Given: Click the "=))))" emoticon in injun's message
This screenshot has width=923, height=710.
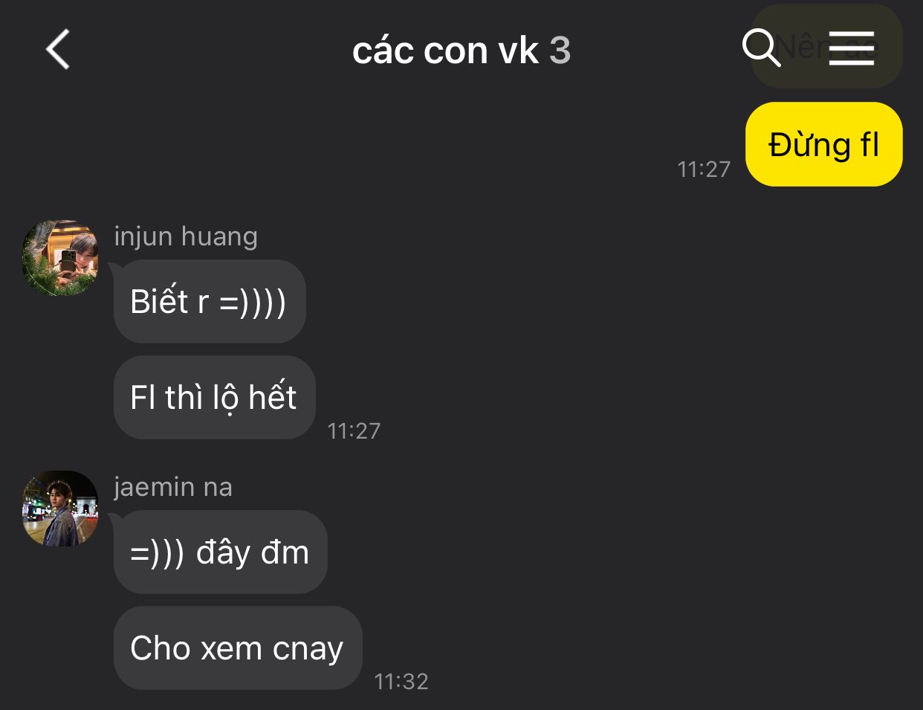Looking at the screenshot, I should tap(253, 303).
